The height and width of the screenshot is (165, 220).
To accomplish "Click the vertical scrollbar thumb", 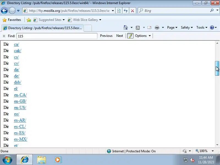I will point(217,68).
